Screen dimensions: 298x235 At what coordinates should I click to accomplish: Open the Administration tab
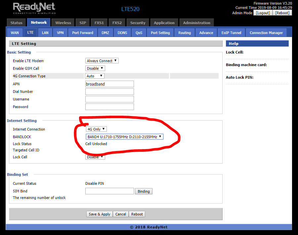pos(197,22)
